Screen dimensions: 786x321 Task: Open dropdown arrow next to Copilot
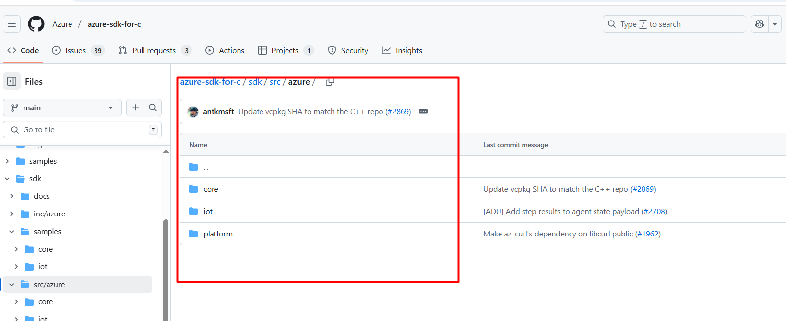point(775,24)
